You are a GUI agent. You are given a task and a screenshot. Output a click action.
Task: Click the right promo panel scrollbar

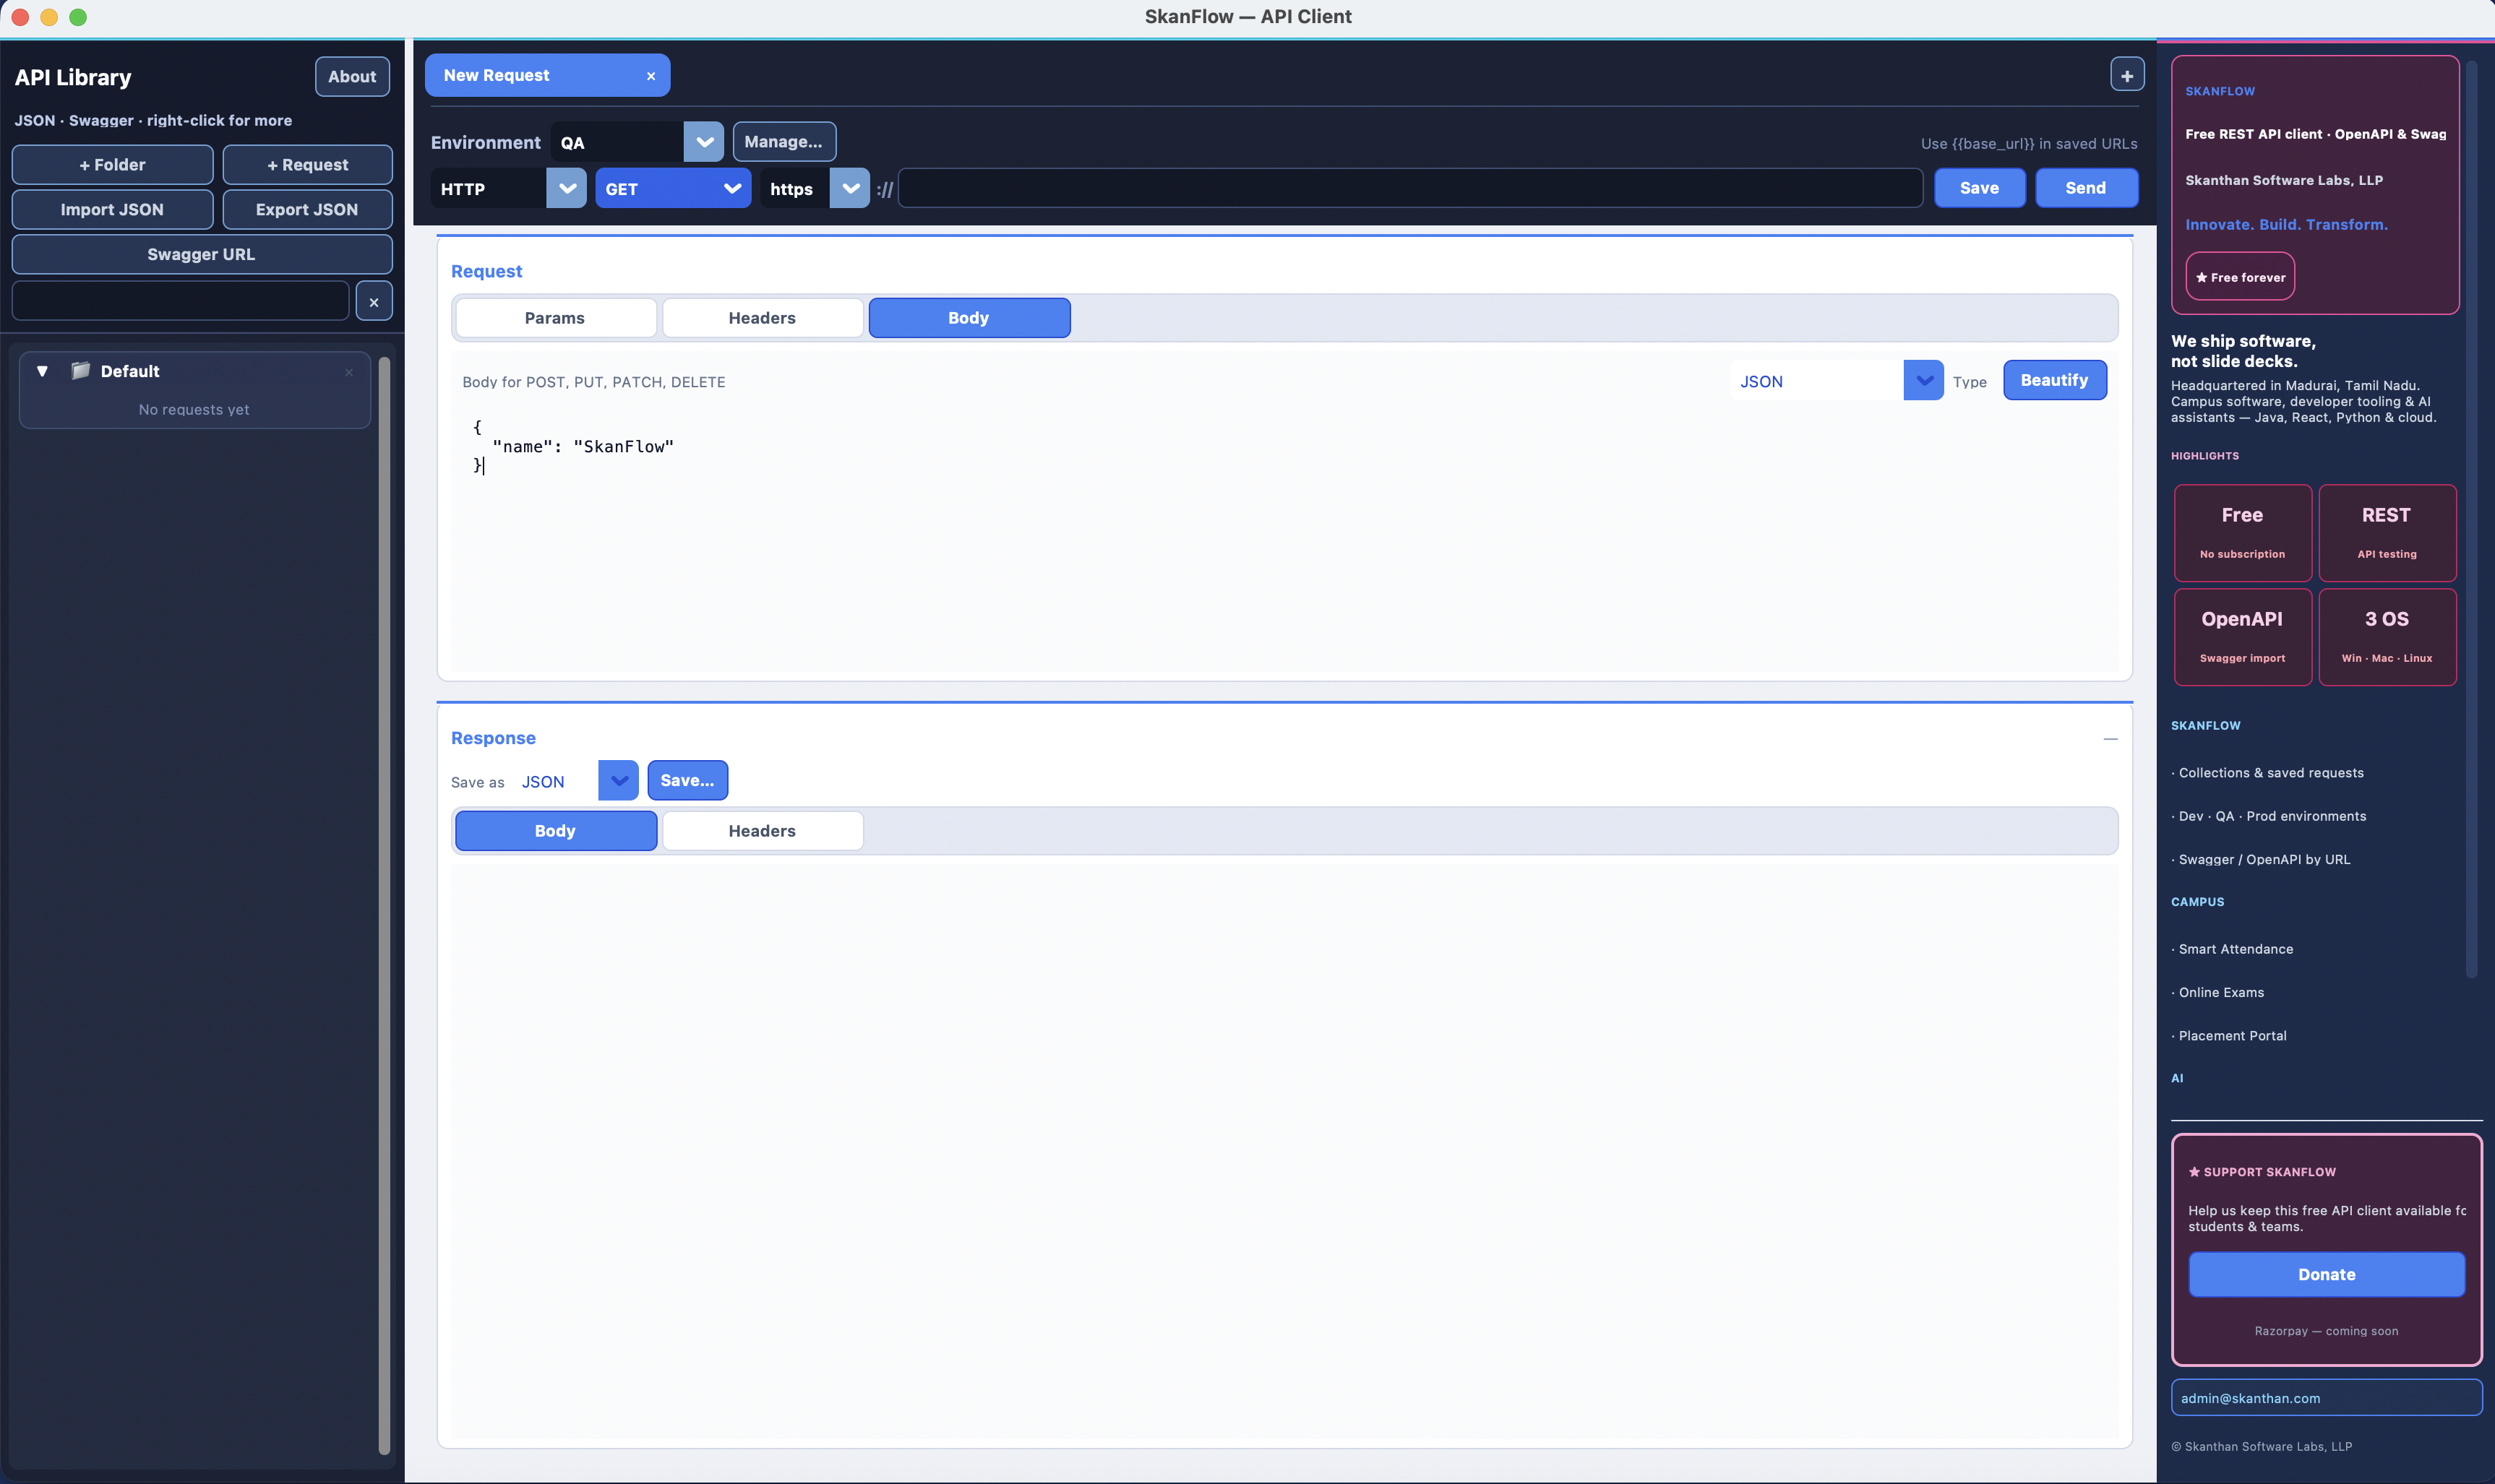tap(2471, 520)
